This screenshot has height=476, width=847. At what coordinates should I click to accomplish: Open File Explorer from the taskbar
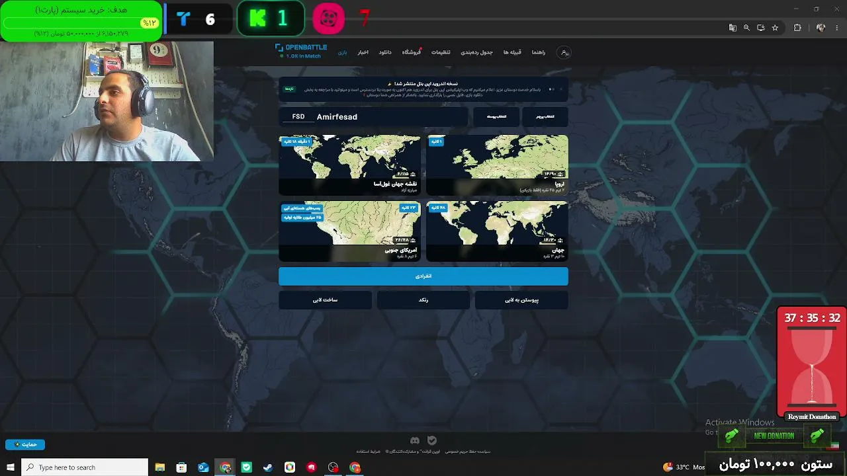pos(159,467)
